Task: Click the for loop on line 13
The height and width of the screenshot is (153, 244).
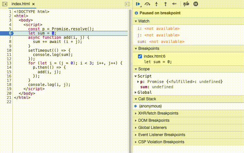Action: pos(75,63)
